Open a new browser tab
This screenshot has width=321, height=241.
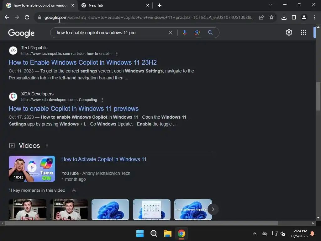click(160, 6)
